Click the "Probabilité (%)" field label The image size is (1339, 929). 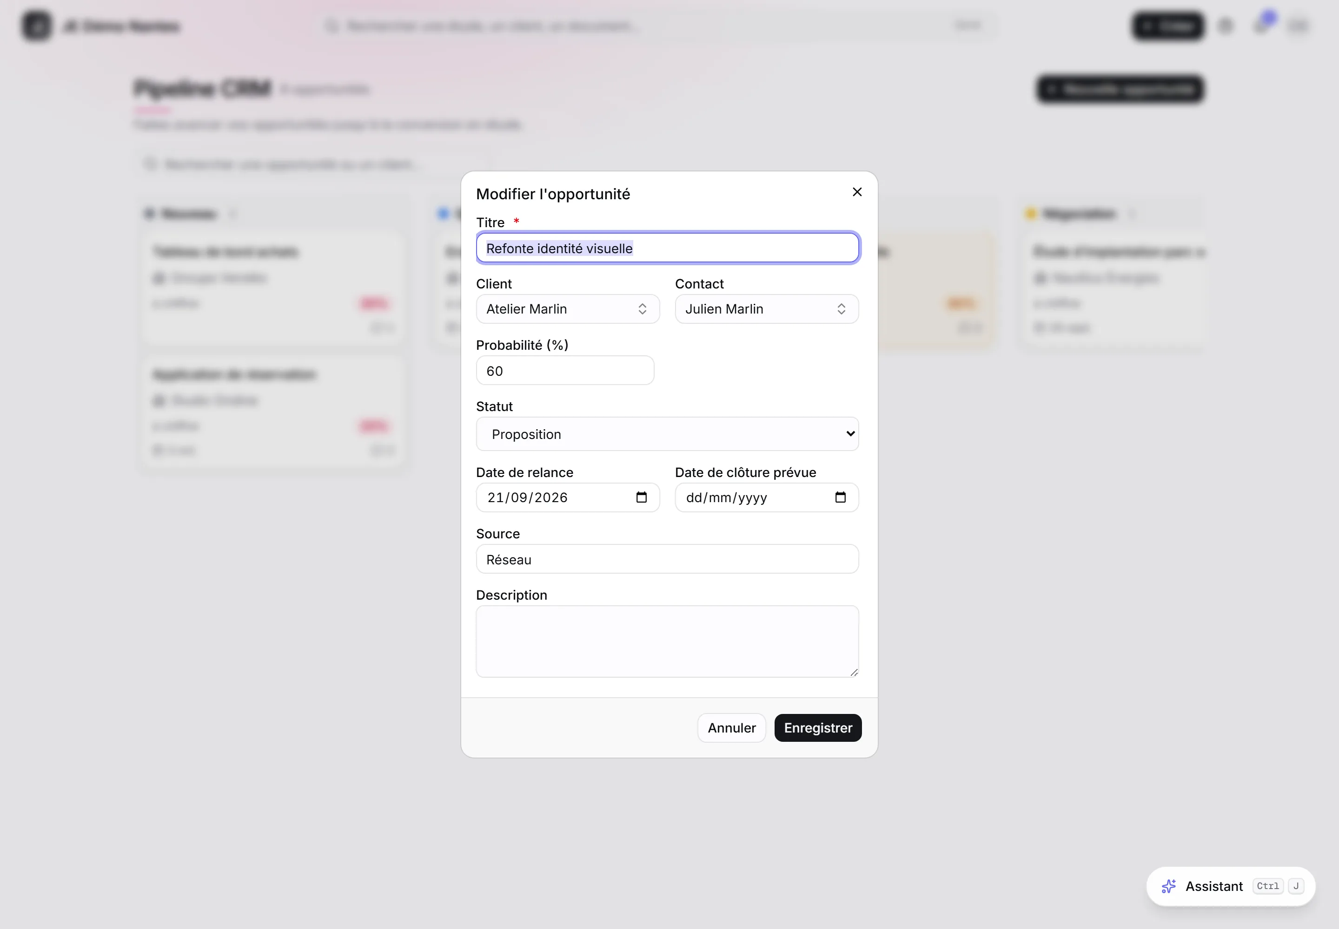pyautogui.click(x=522, y=345)
